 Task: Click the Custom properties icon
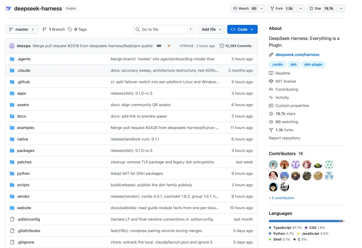(271, 106)
